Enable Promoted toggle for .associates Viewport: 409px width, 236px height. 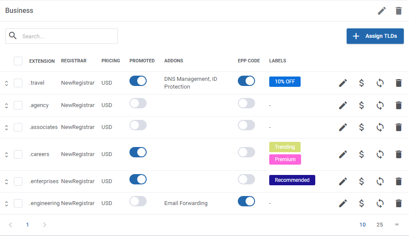point(138,125)
